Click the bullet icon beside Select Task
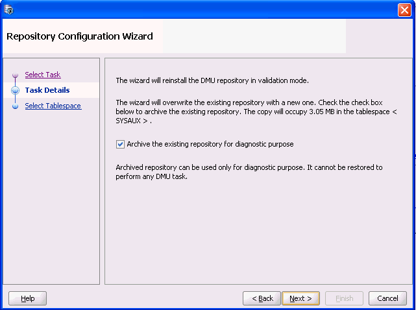This screenshot has width=416, height=310. coord(16,75)
